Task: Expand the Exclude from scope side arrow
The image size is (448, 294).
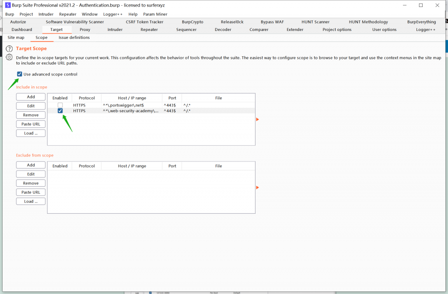Action: [x=257, y=188]
